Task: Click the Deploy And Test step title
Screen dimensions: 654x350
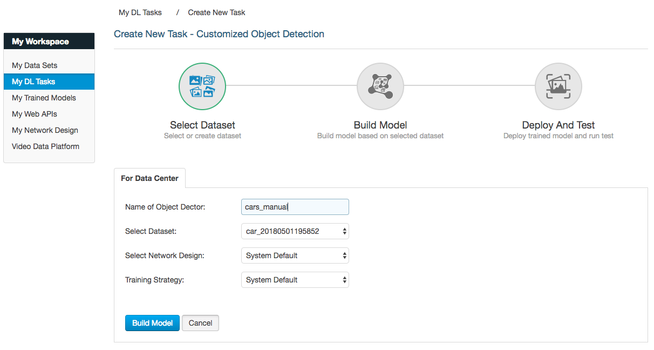Action: coord(558,125)
